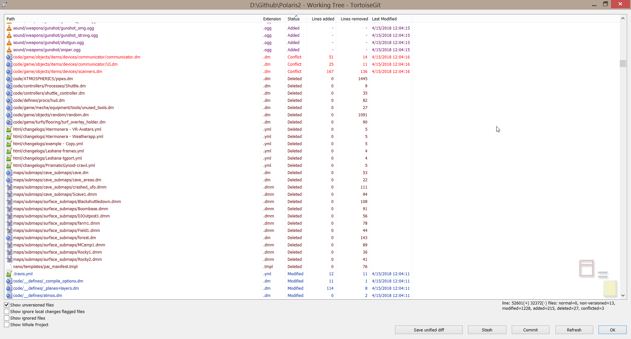631x339 pixels.
Task: Check Show Whole Project option
Action: coord(7,325)
